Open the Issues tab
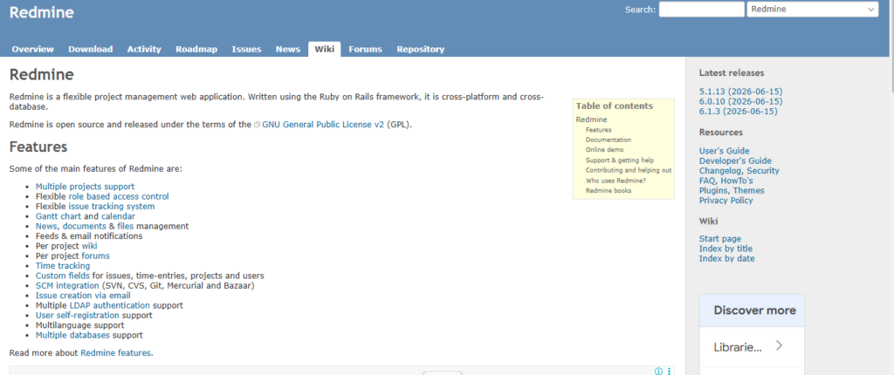 [246, 49]
